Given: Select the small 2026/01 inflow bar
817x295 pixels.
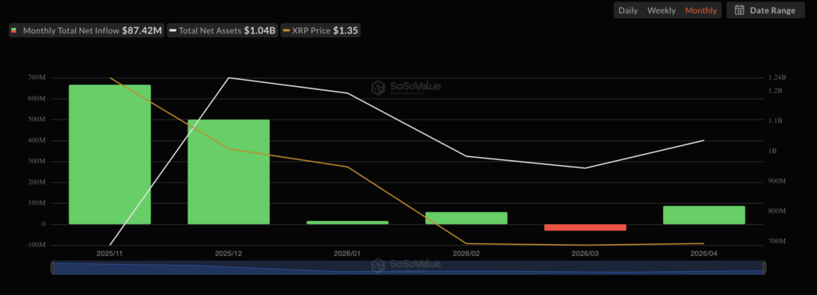Looking at the screenshot, I should (x=348, y=222).
